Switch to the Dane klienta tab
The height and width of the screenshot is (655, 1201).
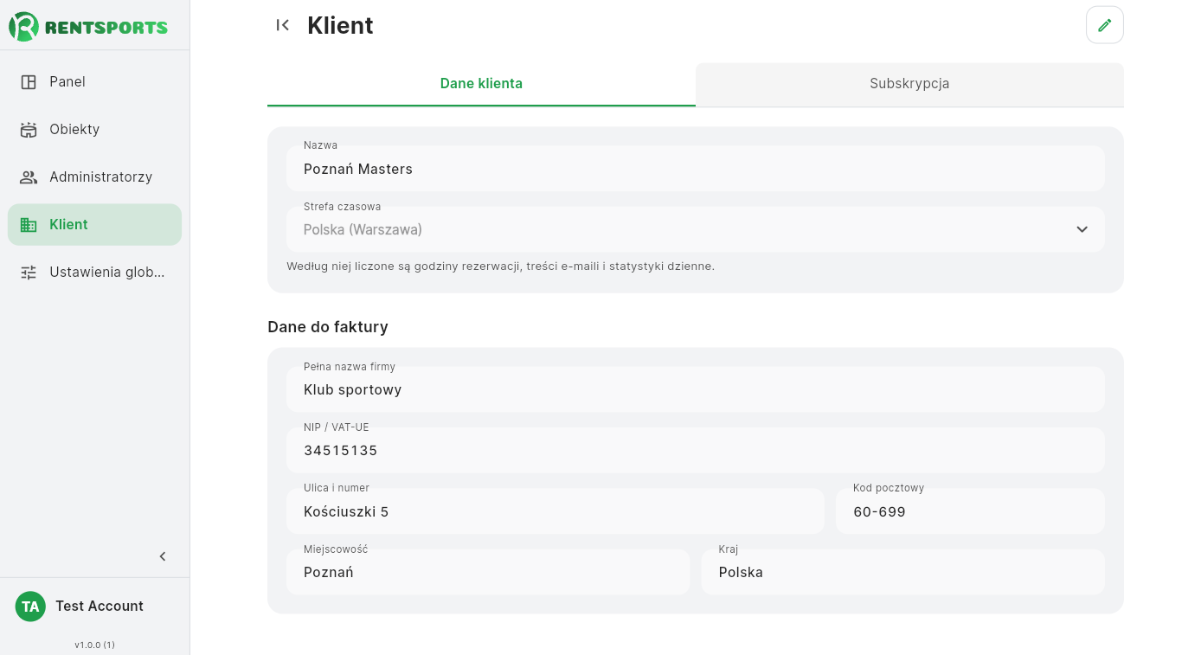pos(481,84)
